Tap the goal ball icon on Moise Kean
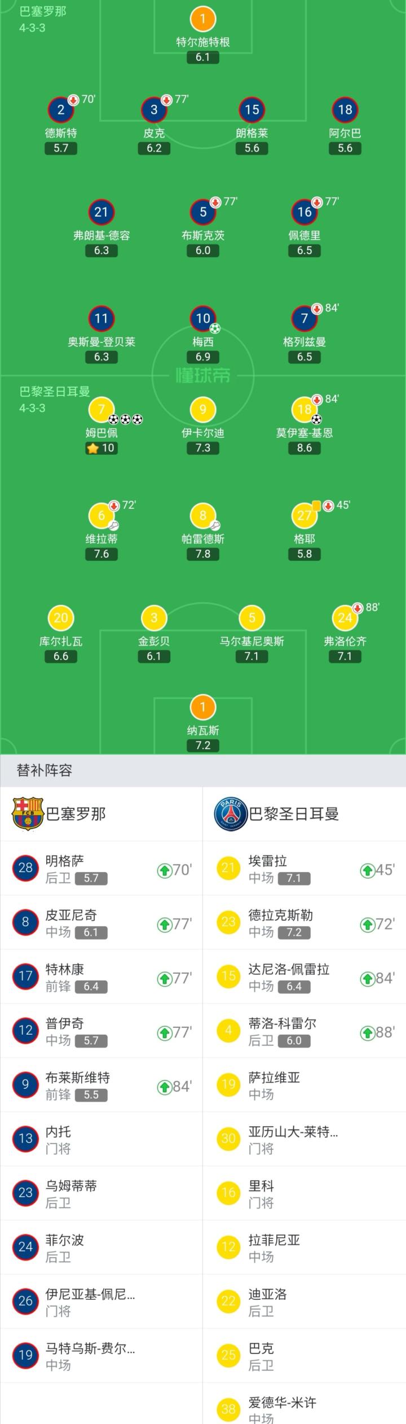 [316, 419]
